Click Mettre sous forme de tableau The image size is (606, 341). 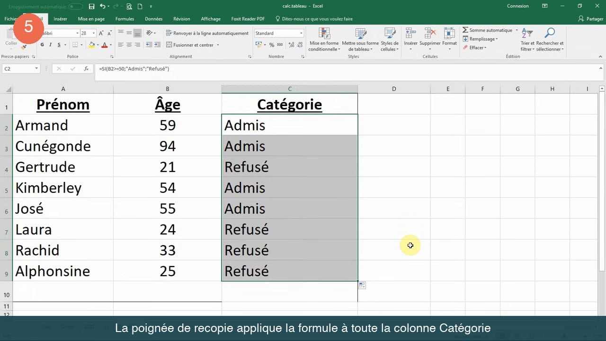(360, 39)
